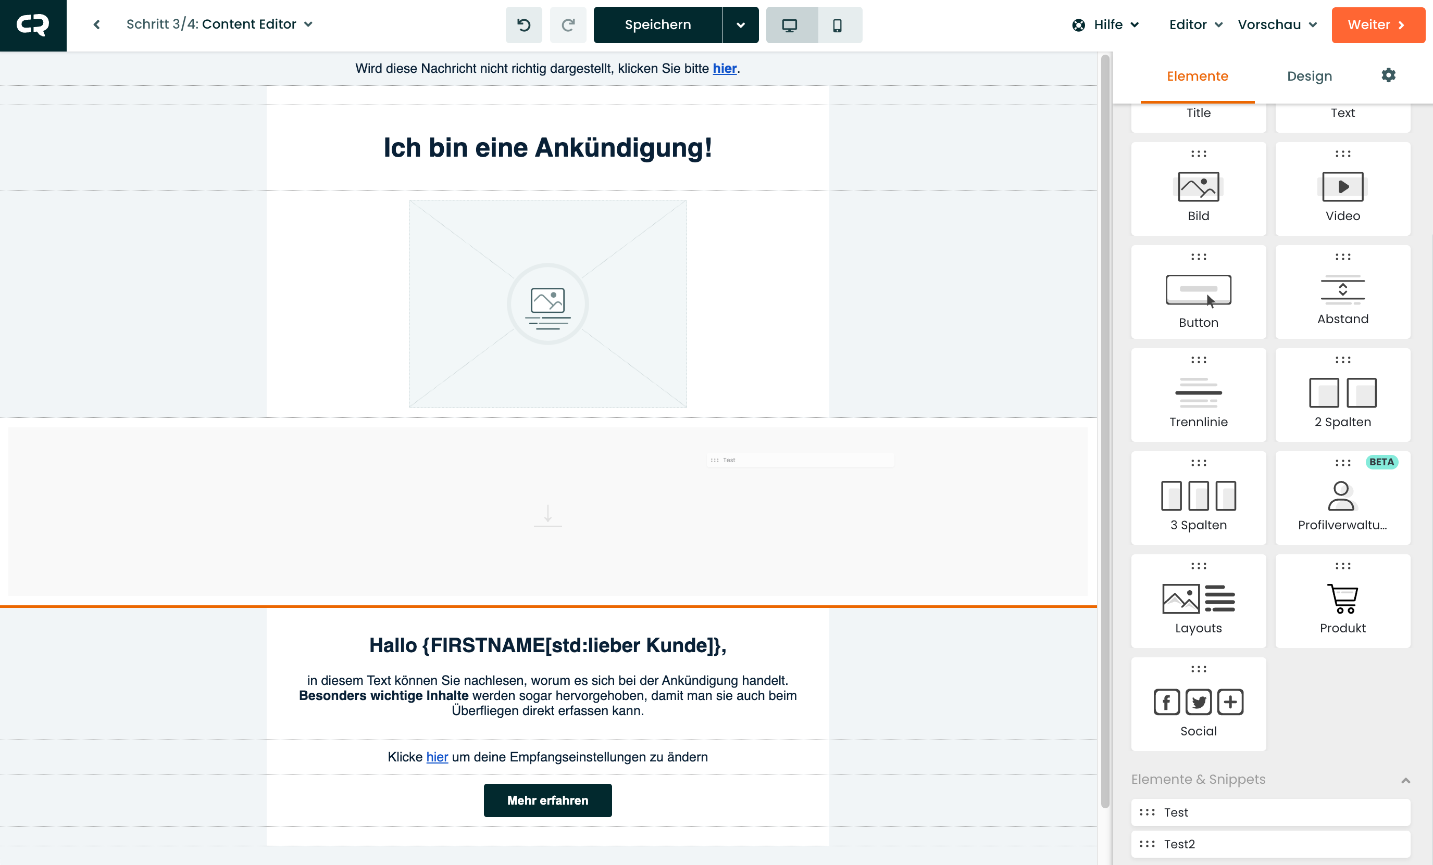Image resolution: width=1433 pixels, height=865 pixels.
Task: Choose the 3 Spalten column element
Action: [x=1198, y=498]
